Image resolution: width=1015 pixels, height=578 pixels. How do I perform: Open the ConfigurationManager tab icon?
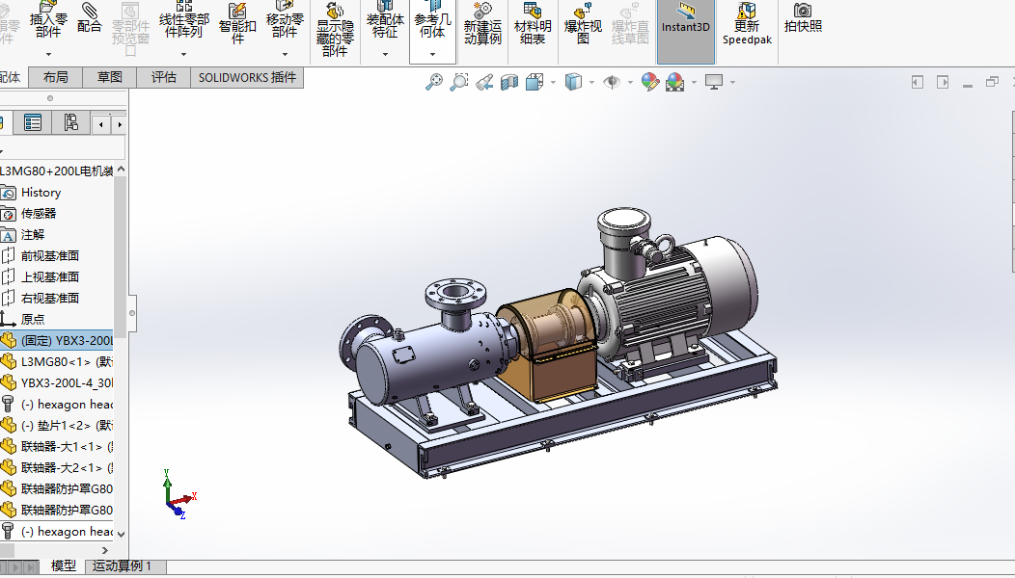pyautogui.click(x=70, y=122)
